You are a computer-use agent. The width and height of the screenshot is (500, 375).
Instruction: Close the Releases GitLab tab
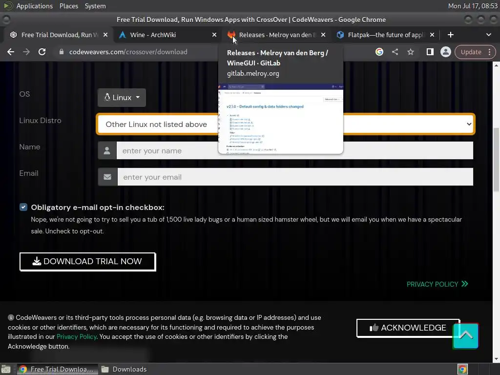click(x=323, y=35)
